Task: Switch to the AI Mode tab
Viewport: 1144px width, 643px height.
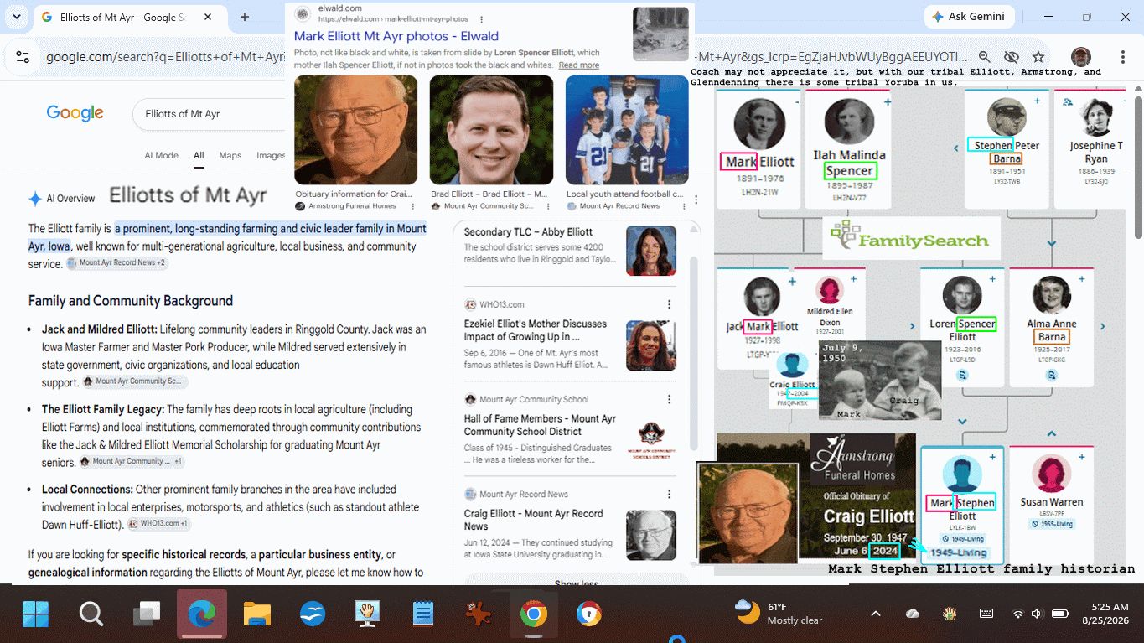Action: point(161,155)
